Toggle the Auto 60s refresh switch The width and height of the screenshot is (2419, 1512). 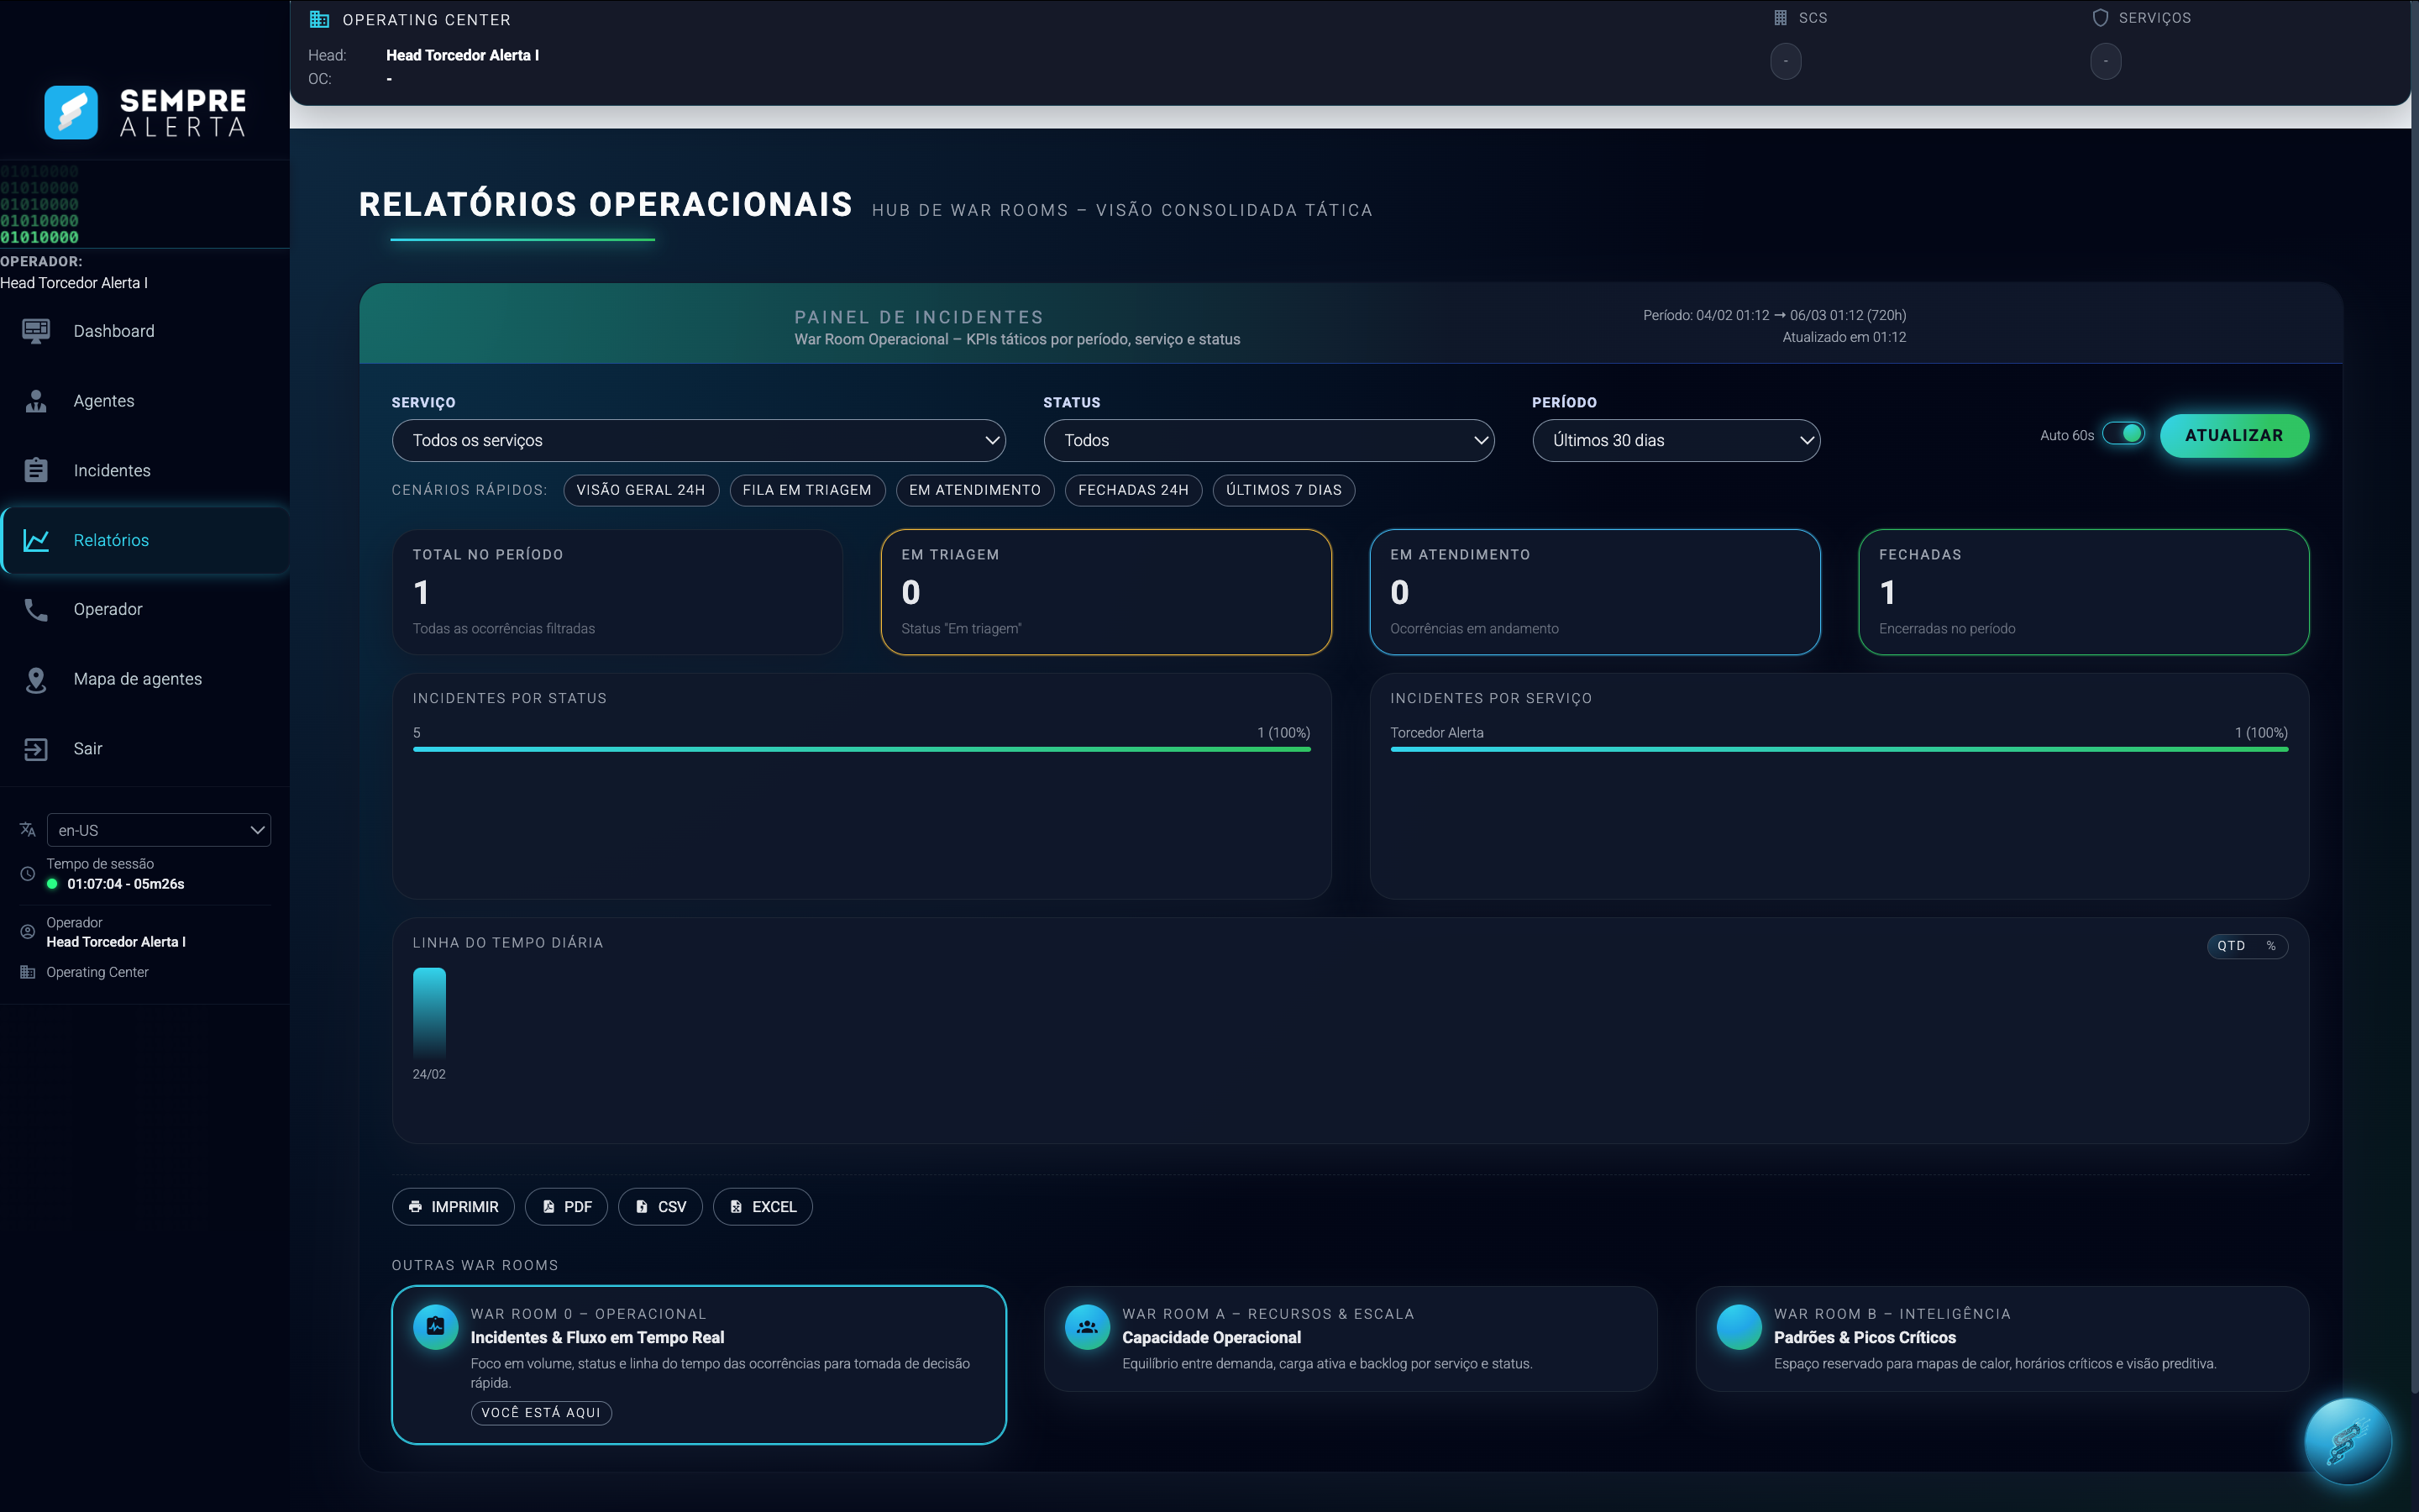pyautogui.click(x=2123, y=434)
